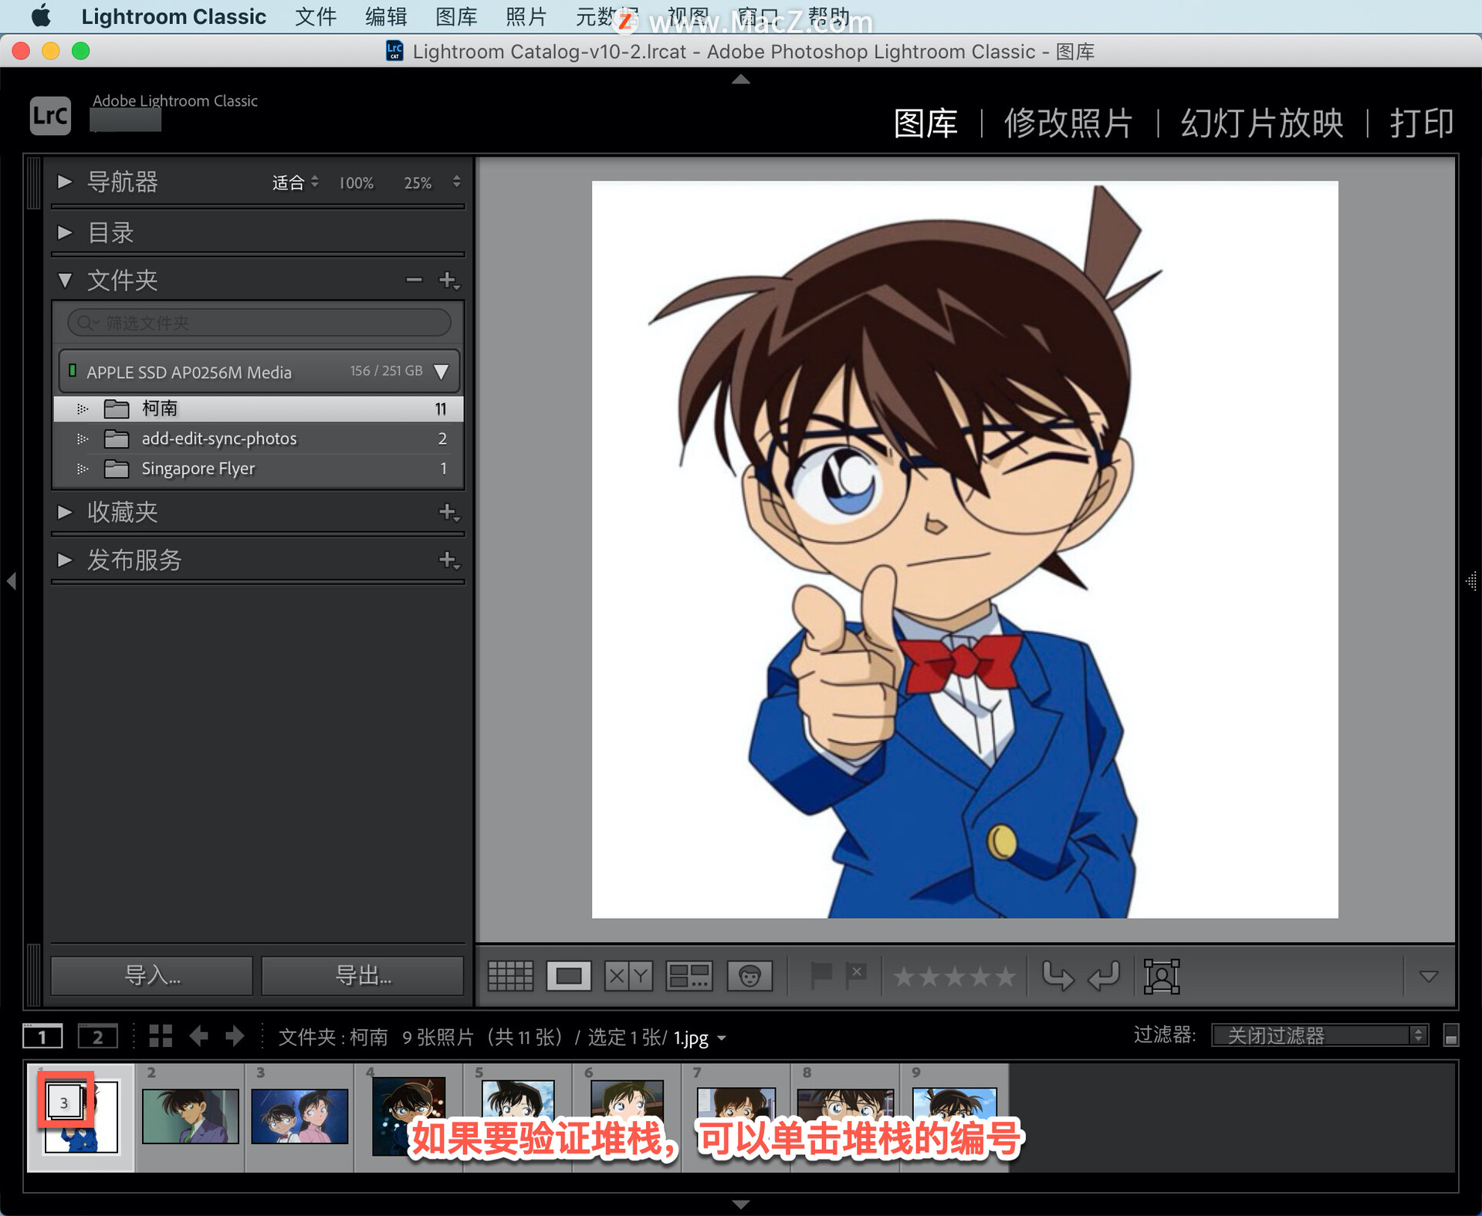Collapse the 文件夹 panel
The height and width of the screenshot is (1216, 1482).
(65, 280)
